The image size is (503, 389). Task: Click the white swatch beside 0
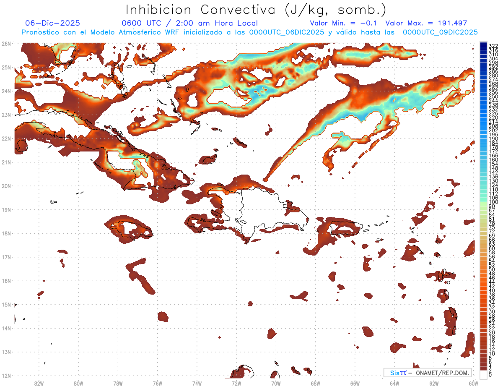(483, 375)
